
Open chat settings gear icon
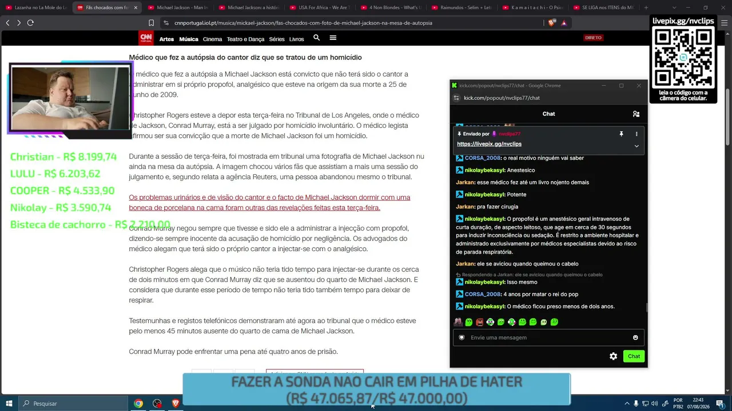click(613, 356)
